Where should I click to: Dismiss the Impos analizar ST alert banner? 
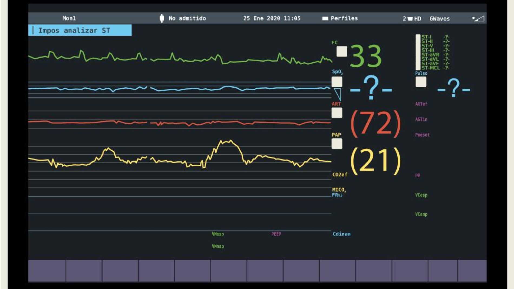tap(80, 30)
